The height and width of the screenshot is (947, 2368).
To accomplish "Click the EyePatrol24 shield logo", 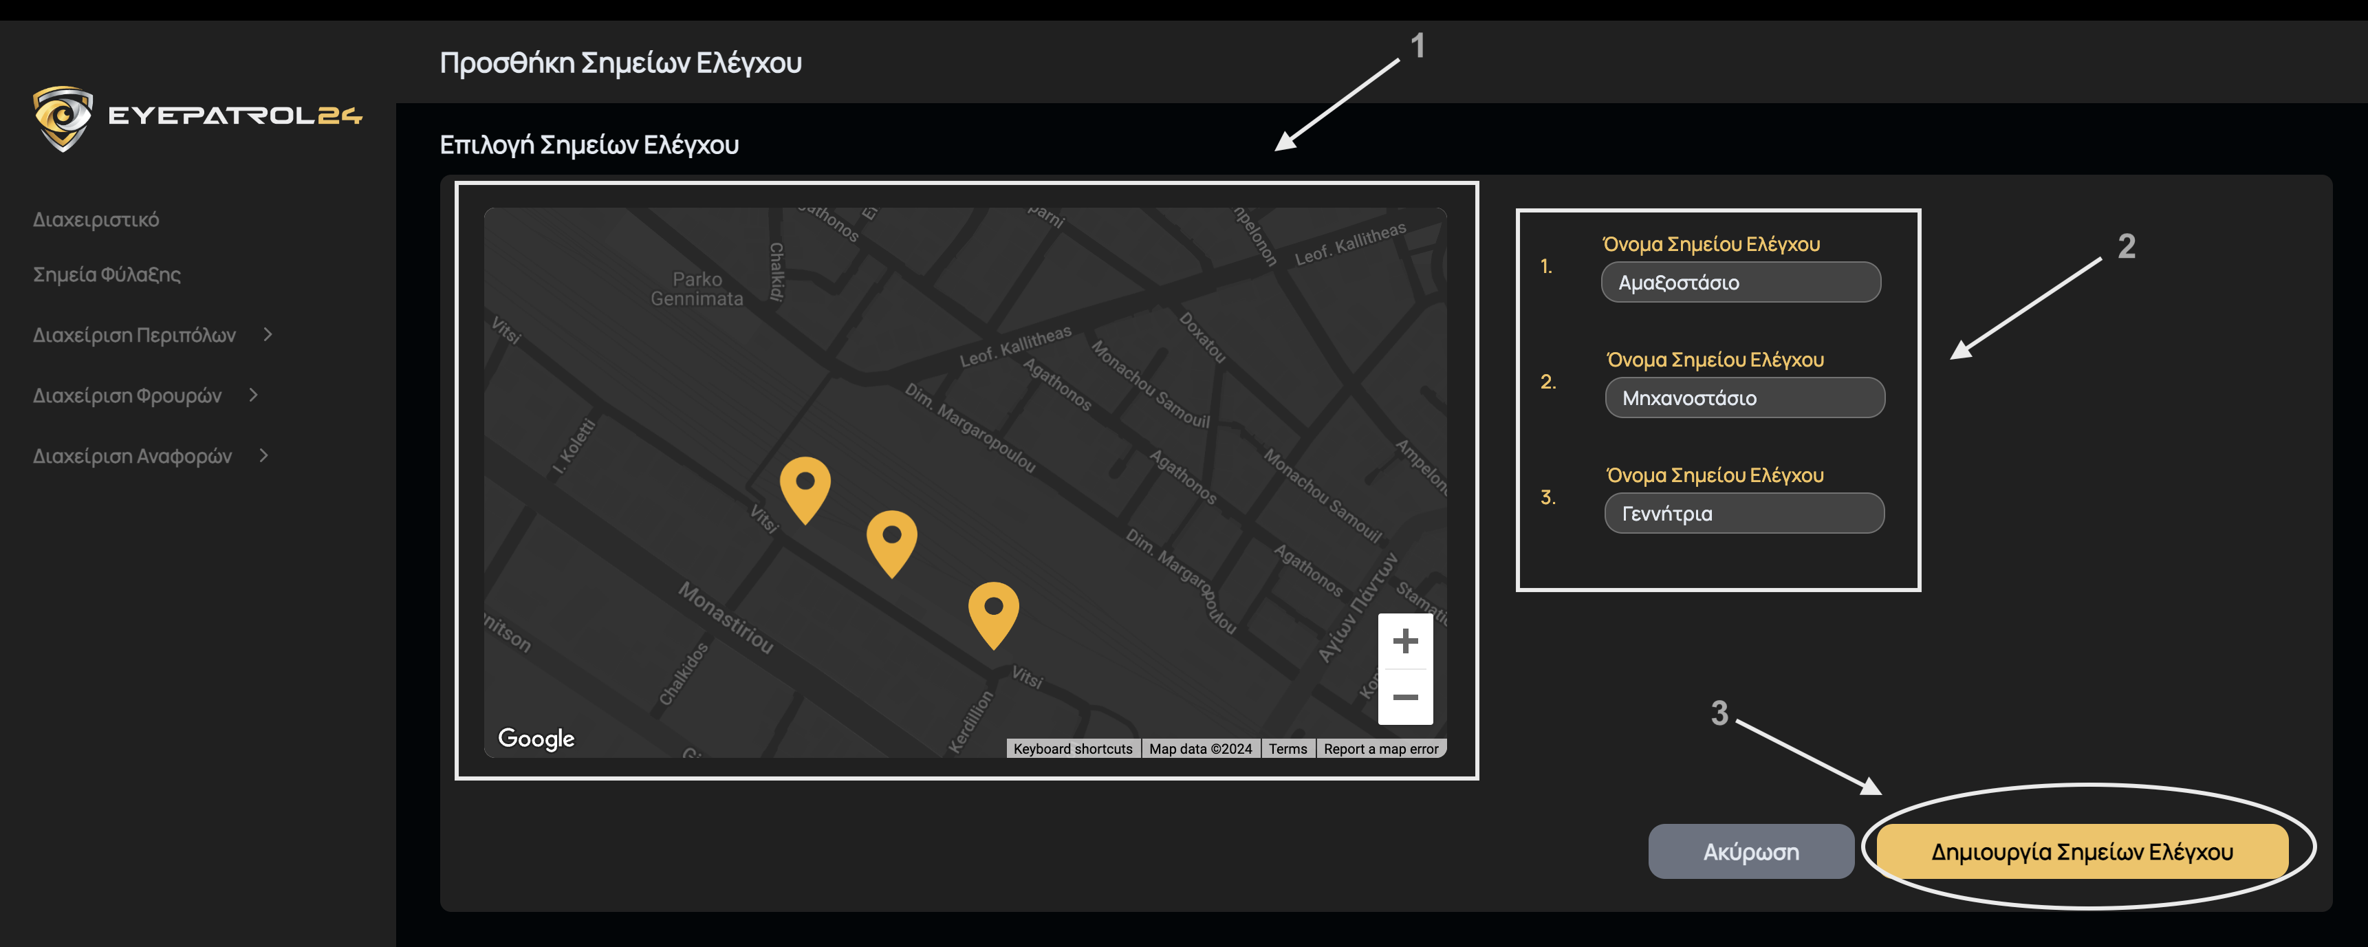I will pyautogui.click(x=63, y=118).
